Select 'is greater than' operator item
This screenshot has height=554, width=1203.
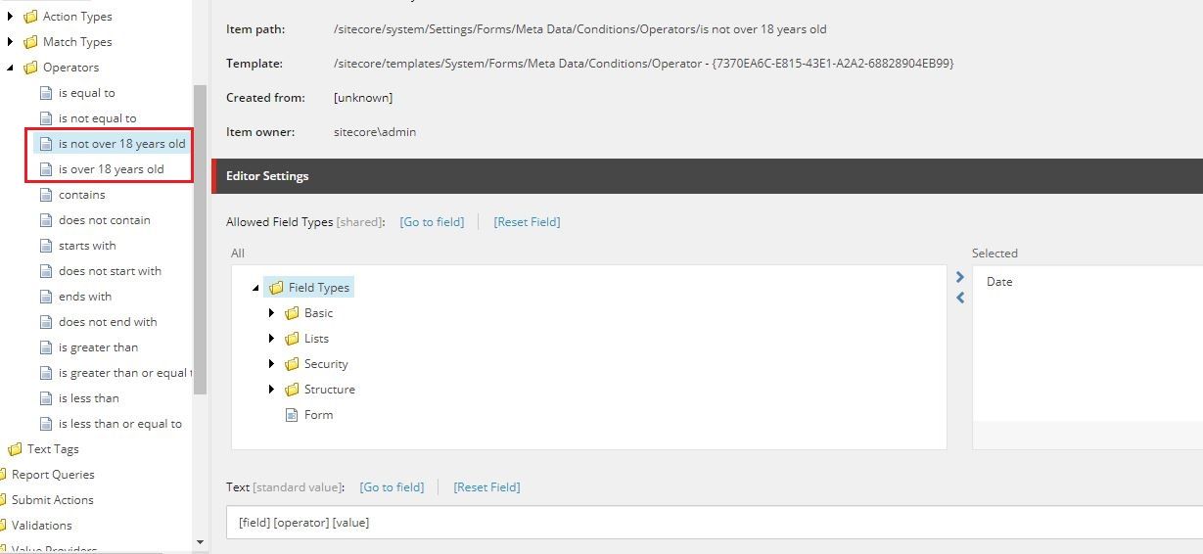[x=98, y=347]
